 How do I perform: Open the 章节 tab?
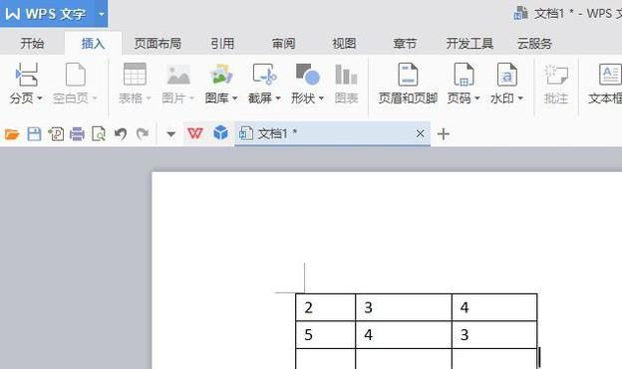tap(405, 43)
